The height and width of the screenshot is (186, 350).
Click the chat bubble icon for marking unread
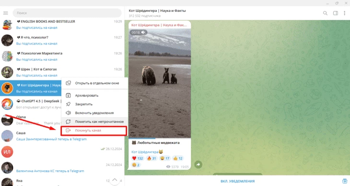68,121
